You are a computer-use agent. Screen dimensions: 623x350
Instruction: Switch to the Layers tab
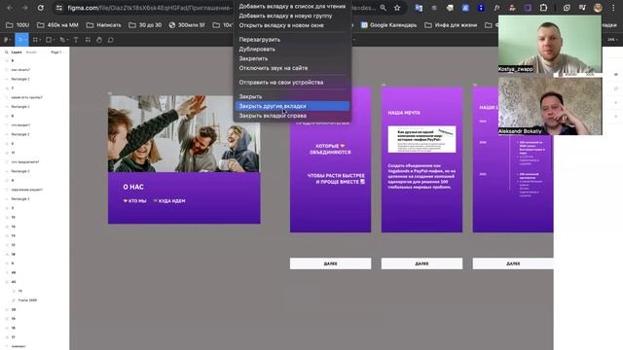17,52
